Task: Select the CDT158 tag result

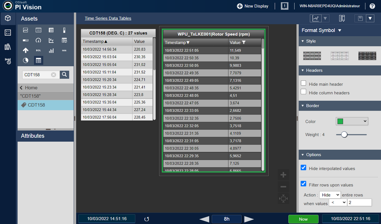Action: pos(45,105)
